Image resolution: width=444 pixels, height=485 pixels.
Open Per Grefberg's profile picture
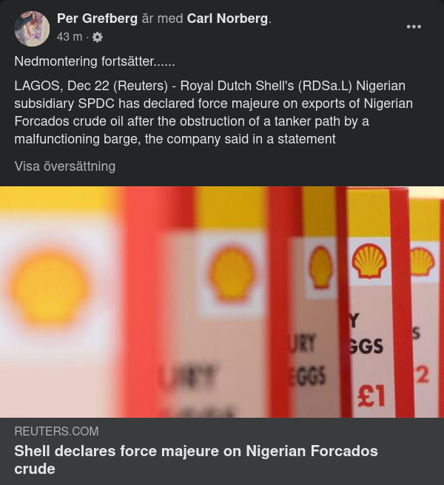click(x=32, y=29)
